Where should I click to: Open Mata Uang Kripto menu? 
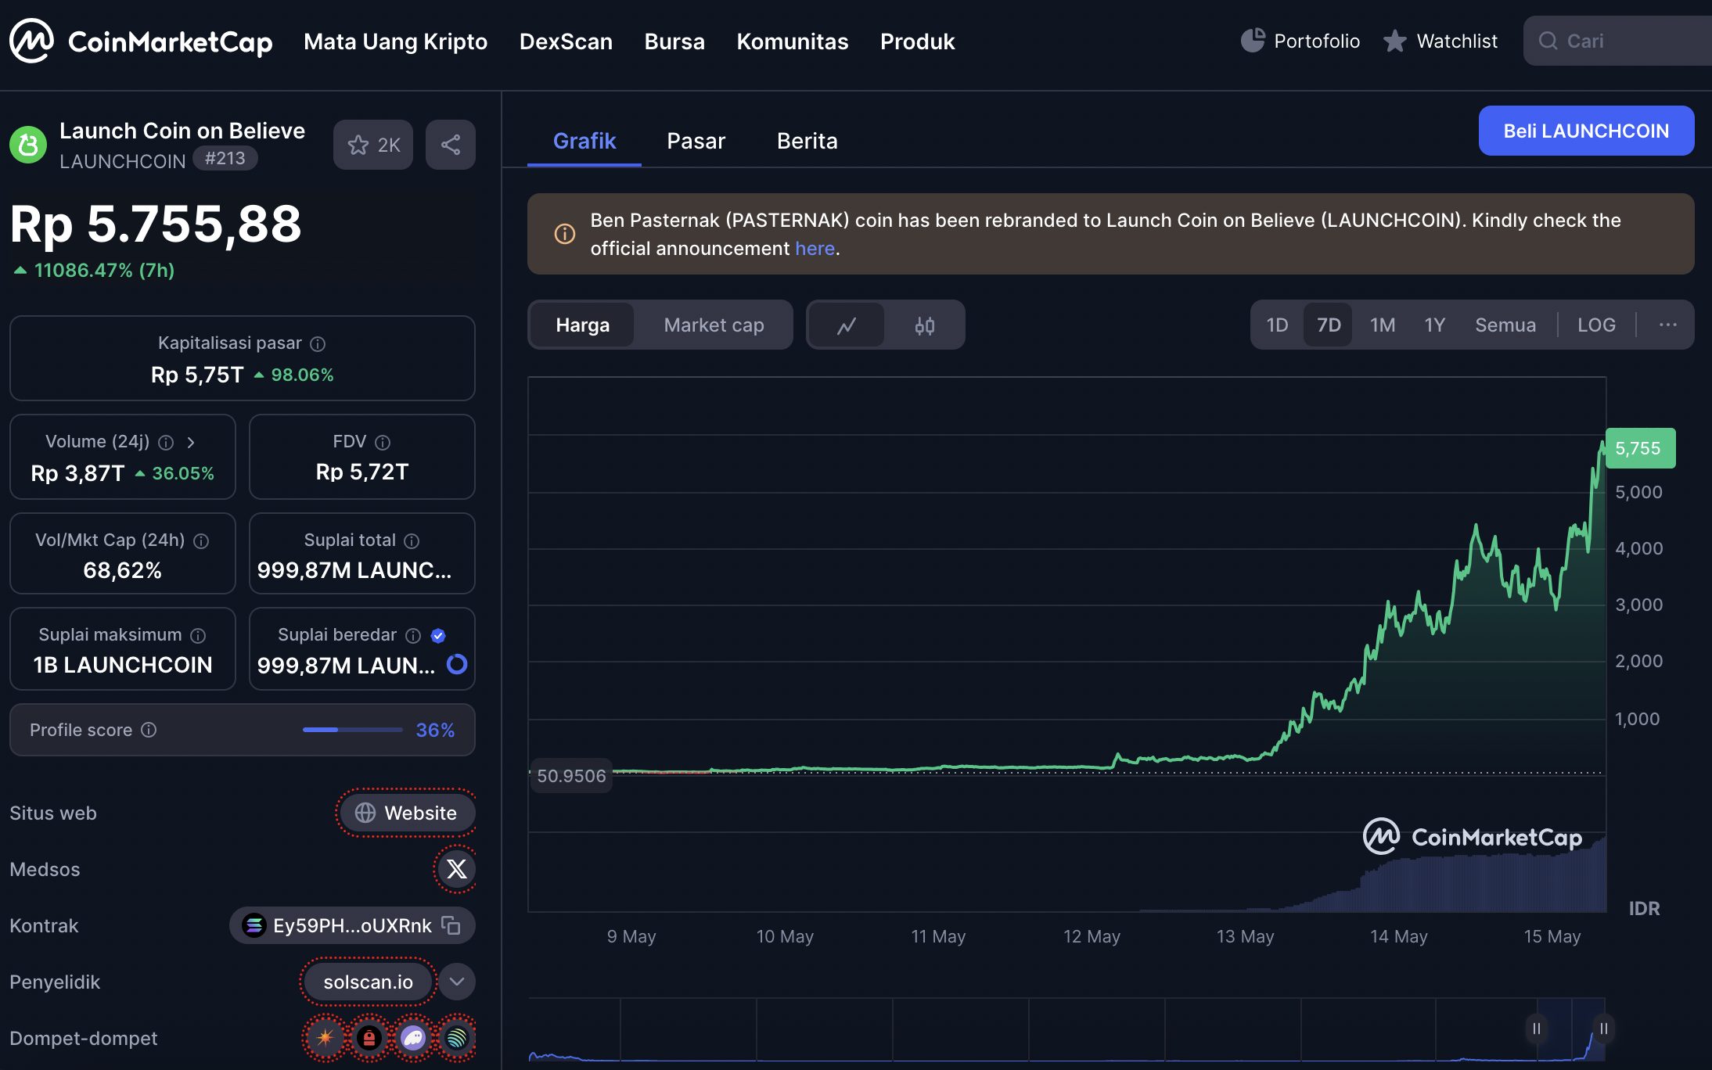coord(395,41)
